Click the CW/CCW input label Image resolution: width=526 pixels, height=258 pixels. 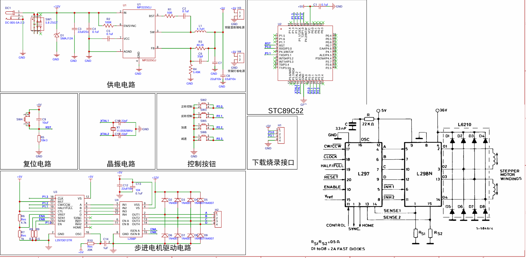[x=333, y=146]
